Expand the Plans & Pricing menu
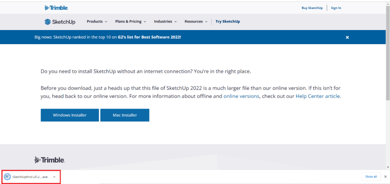Screen dimensions: 390x184 131,22
